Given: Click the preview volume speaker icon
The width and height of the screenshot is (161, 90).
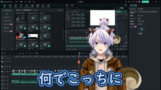Looking at the screenshot, I should (123, 49).
